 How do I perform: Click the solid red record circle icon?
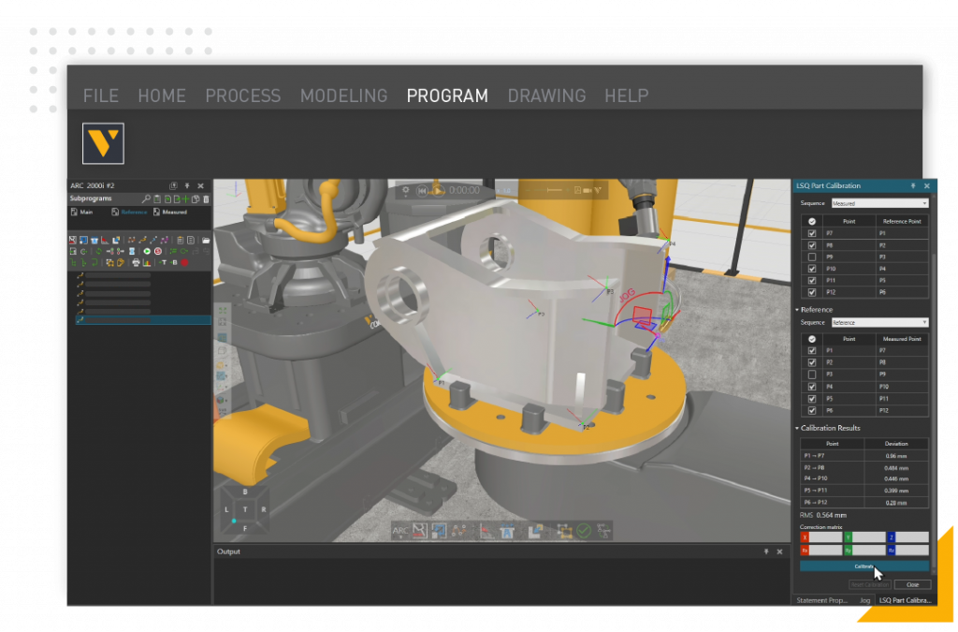(184, 263)
